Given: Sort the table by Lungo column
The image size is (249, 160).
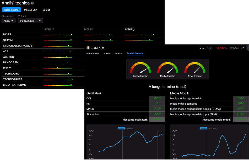Looking at the screenshot, I should [49, 29].
